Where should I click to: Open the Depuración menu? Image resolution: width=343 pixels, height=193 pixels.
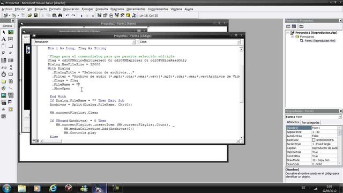point(71,9)
